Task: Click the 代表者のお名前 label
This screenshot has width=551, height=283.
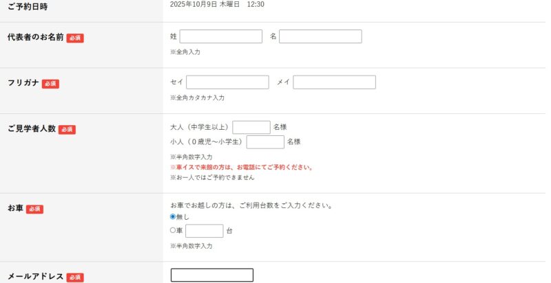Action: point(35,37)
